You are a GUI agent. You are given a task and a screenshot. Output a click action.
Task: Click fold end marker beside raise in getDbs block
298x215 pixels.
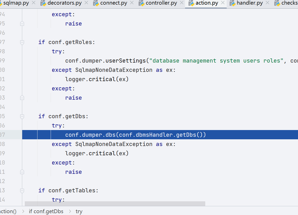click(x=22, y=172)
